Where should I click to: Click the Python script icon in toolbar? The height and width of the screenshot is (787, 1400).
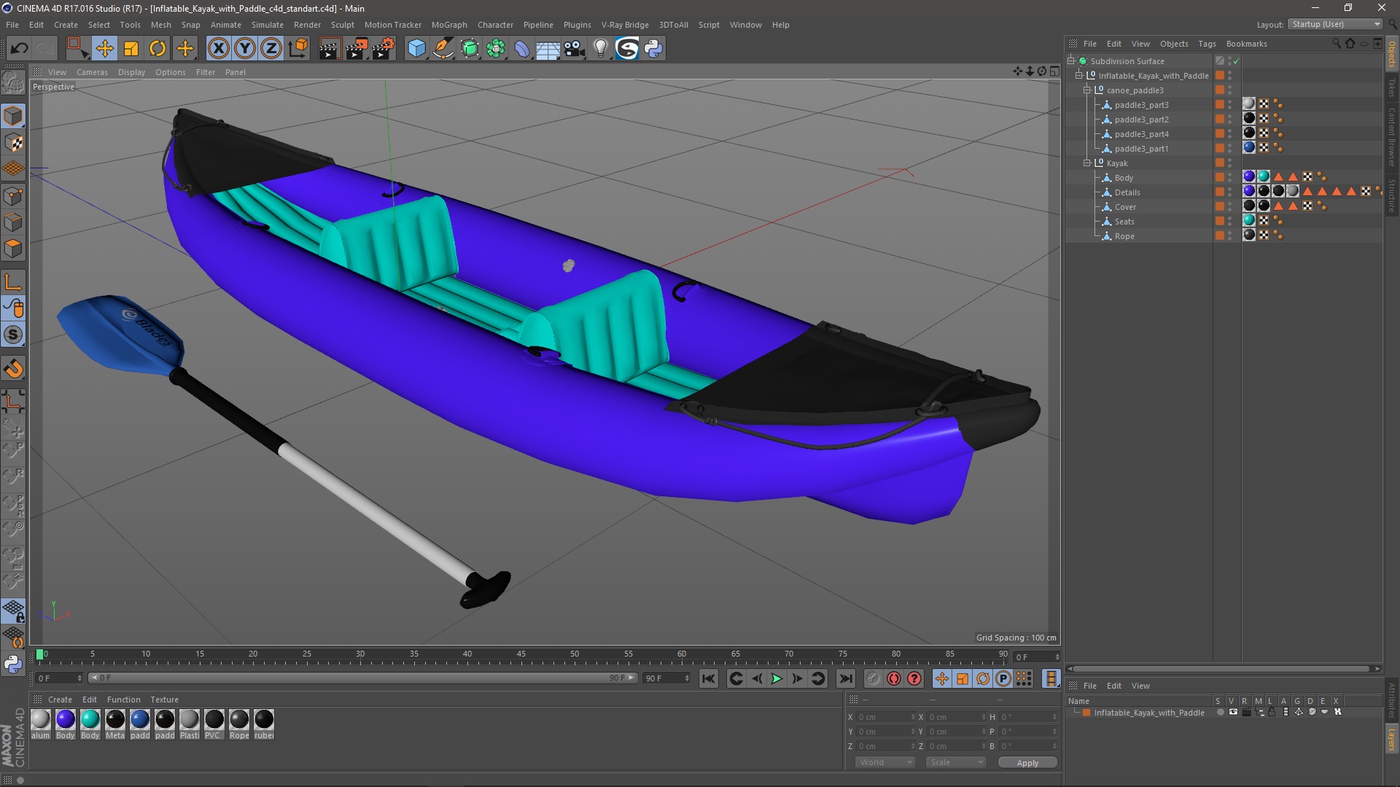[653, 49]
